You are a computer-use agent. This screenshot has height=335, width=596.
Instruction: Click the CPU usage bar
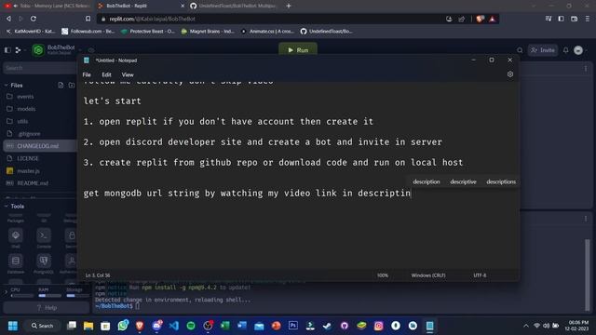tap(22, 296)
